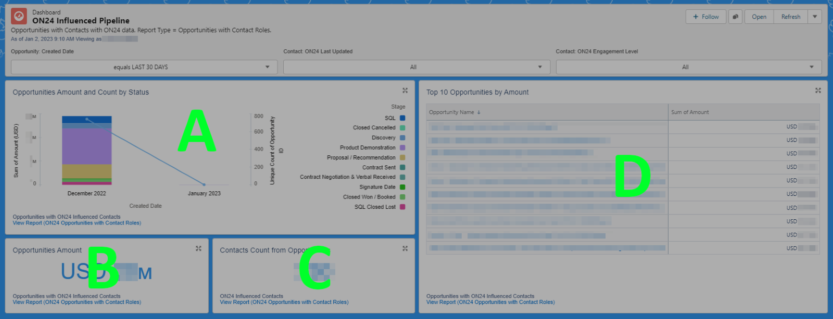Open the Opportunity Created Date filter dropdown
Viewport: 833px width, 319px height.
tap(144, 67)
